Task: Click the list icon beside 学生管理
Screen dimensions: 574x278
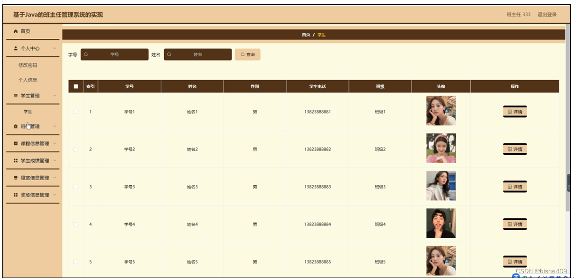Action: coord(16,96)
